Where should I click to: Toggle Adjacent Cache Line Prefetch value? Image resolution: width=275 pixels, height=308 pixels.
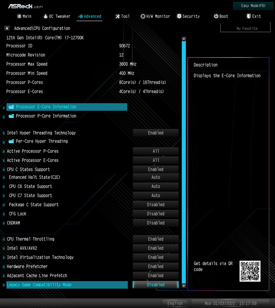(156, 276)
